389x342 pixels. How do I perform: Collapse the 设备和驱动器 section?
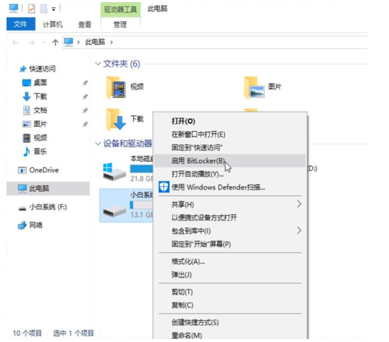coord(97,144)
